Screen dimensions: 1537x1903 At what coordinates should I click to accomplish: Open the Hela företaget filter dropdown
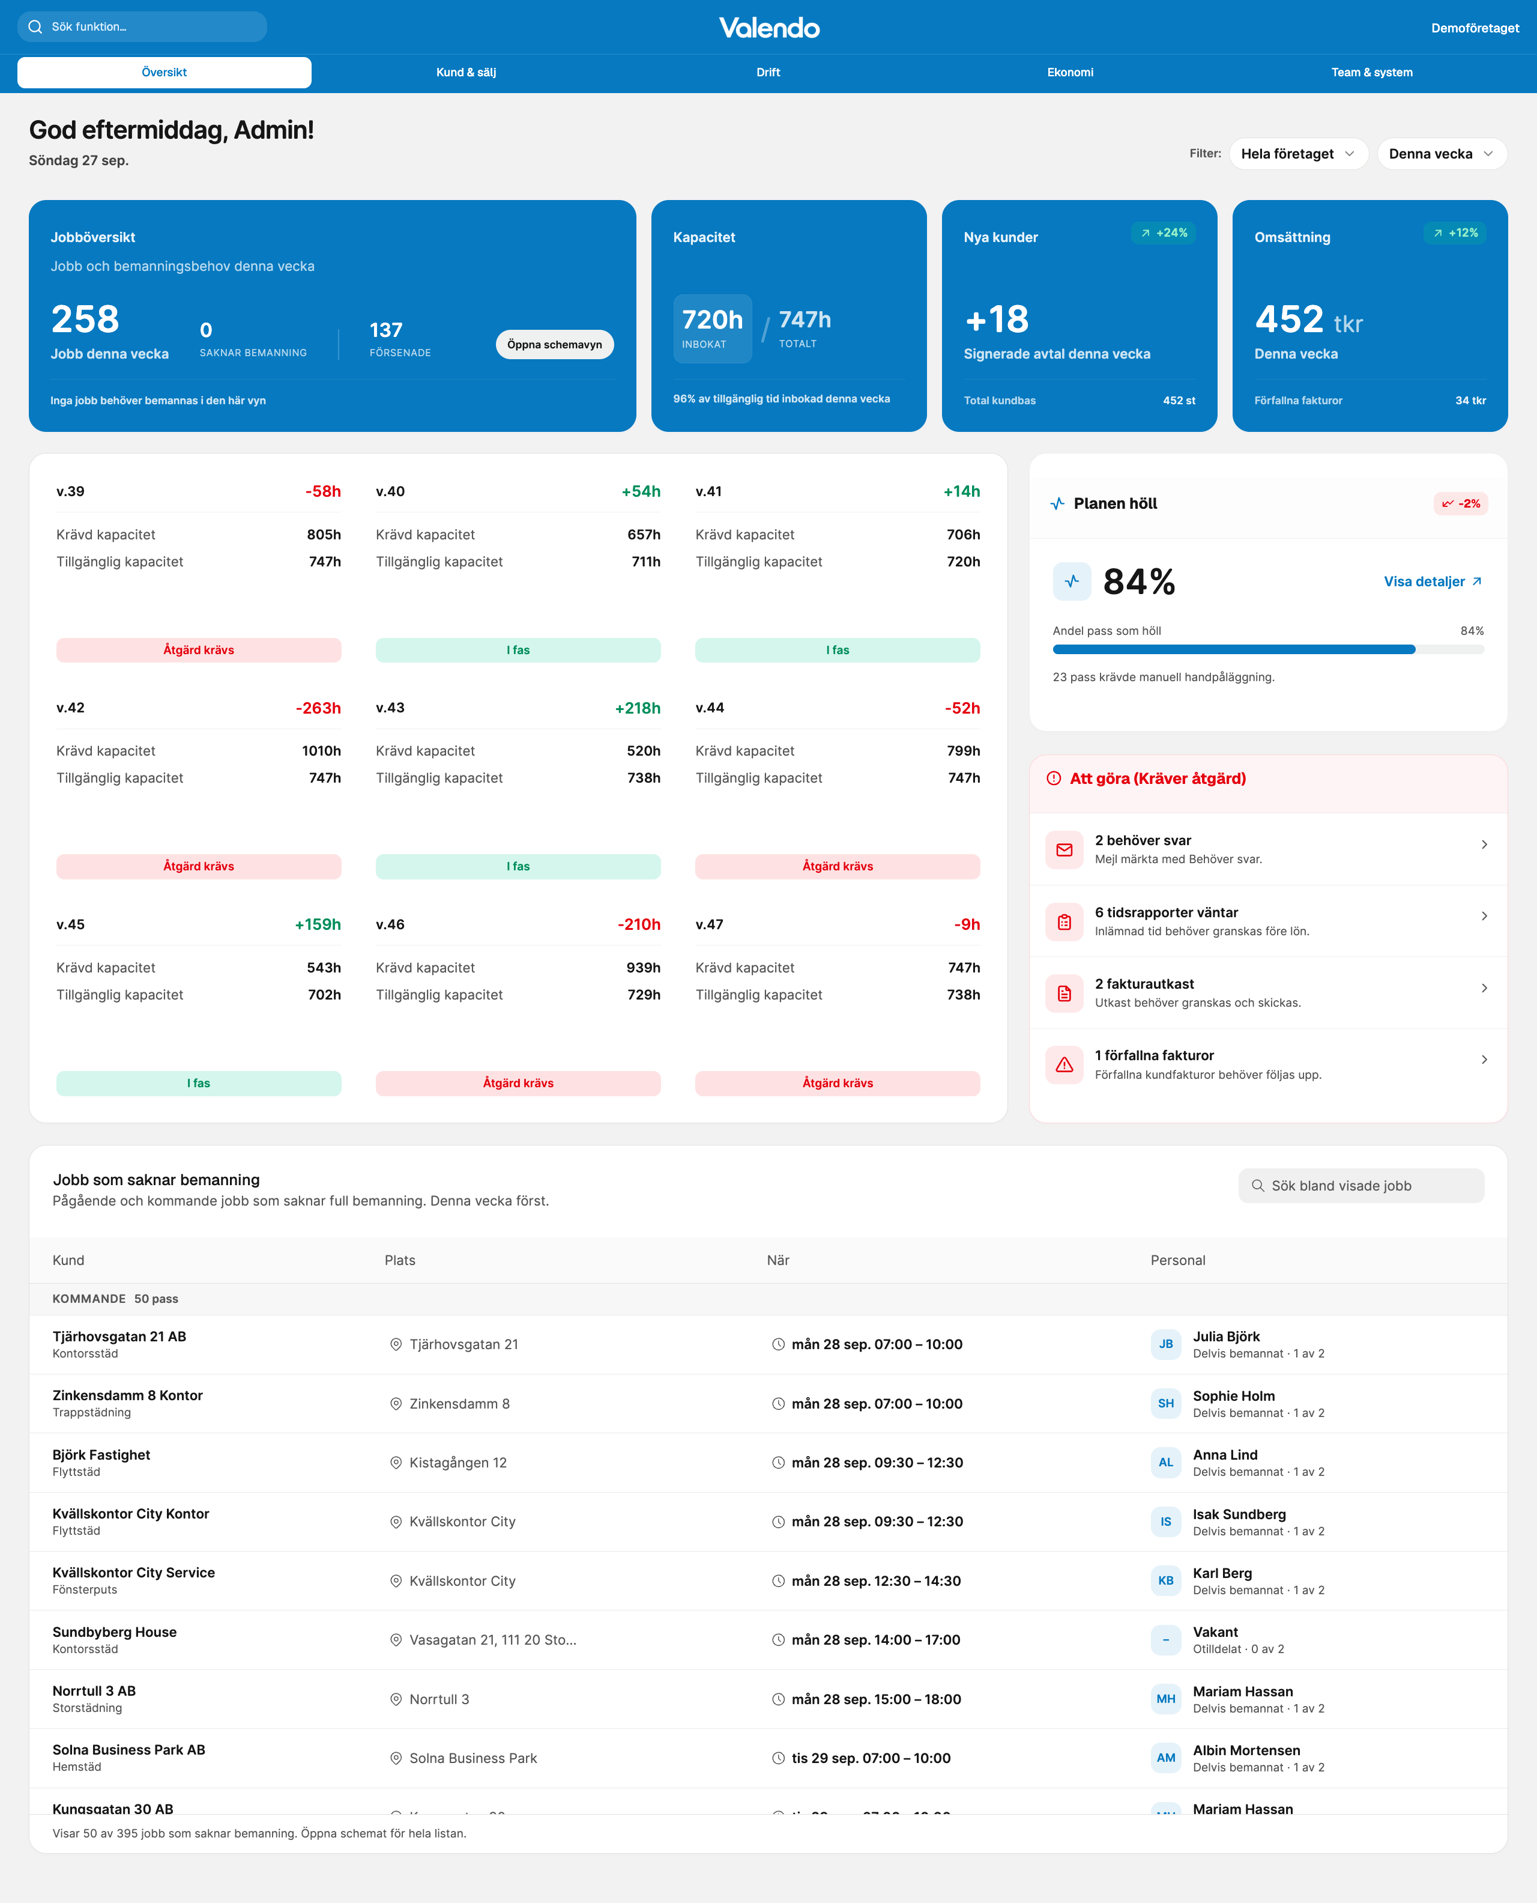(1298, 153)
